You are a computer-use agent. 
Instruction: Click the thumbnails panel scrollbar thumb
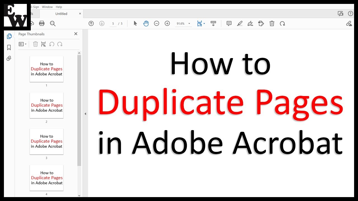tap(79, 111)
